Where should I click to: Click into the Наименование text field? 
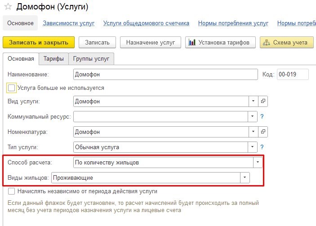(165, 74)
